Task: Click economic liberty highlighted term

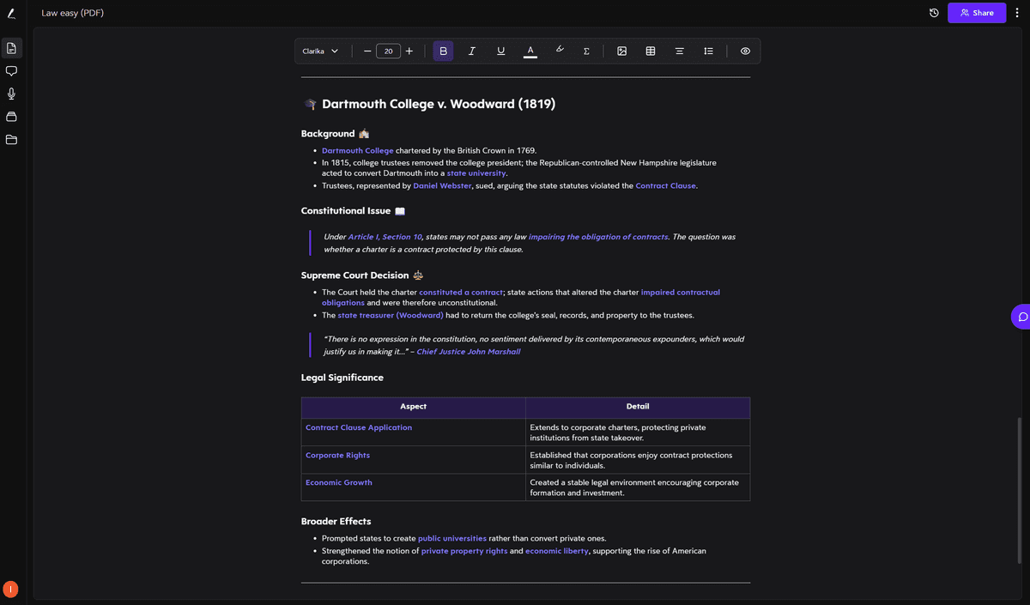Action: point(557,551)
